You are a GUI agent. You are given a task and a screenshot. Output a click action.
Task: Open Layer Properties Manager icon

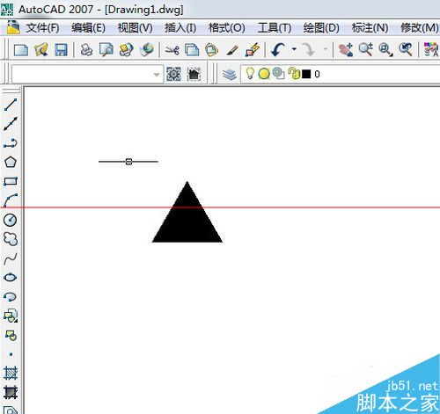click(229, 74)
